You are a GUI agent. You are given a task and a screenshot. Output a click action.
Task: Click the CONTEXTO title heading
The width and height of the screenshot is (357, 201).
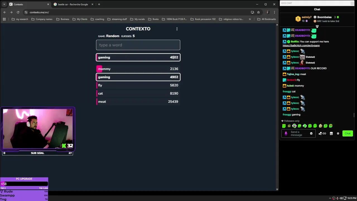138,29
